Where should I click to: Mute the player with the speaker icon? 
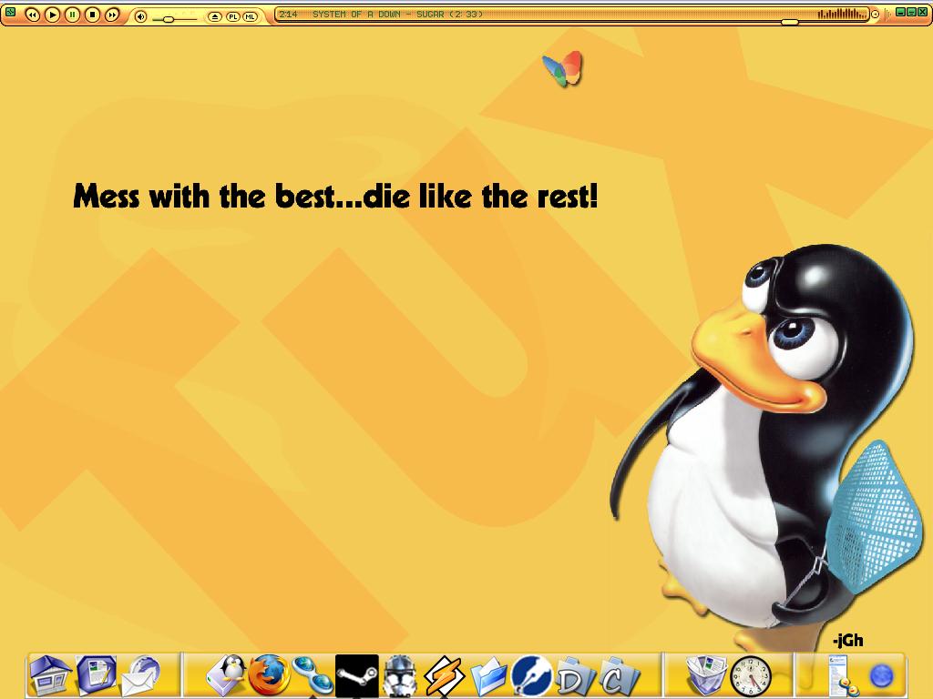pyautogui.click(x=140, y=16)
